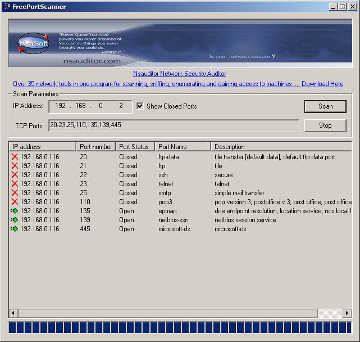Sort by Port number column header
The image size is (360, 342).
coord(95,146)
